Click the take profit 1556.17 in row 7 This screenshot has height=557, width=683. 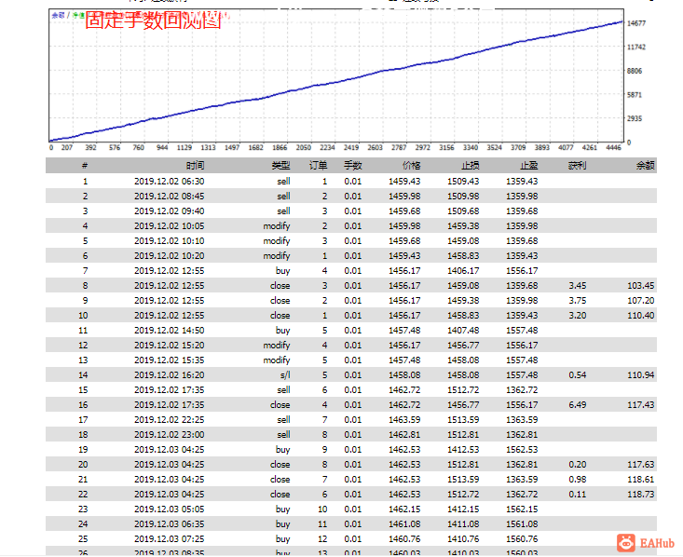(x=522, y=270)
